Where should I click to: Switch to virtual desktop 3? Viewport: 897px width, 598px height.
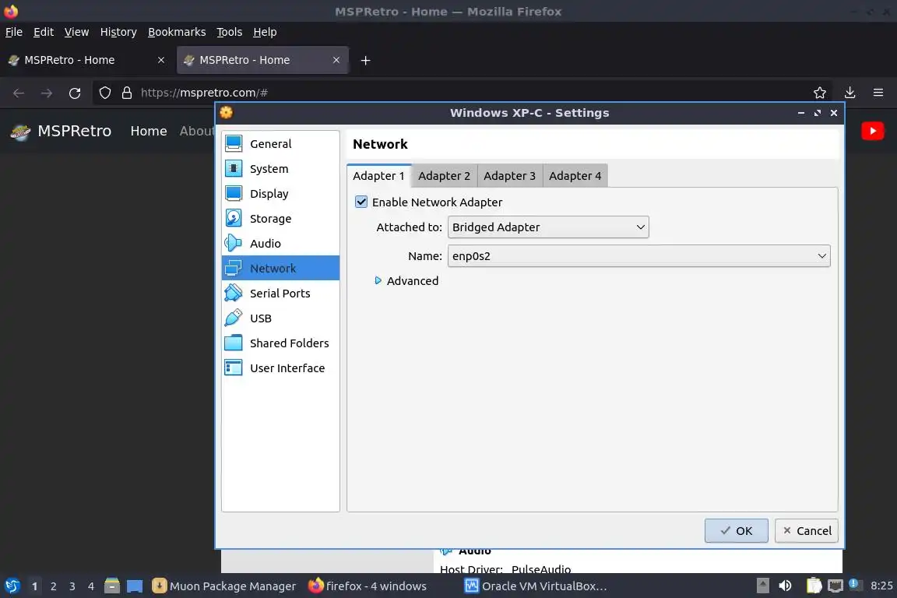pyautogui.click(x=72, y=586)
